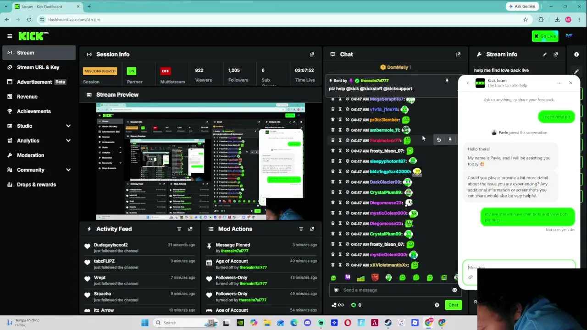Reload the page in Chrome
The width and height of the screenshot is (587, 330).
pyautogui.click(x=29, y=20)
